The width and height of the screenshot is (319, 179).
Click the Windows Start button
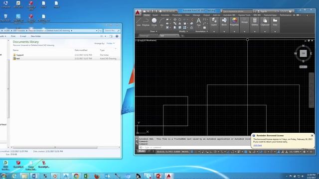click(3, 176)
